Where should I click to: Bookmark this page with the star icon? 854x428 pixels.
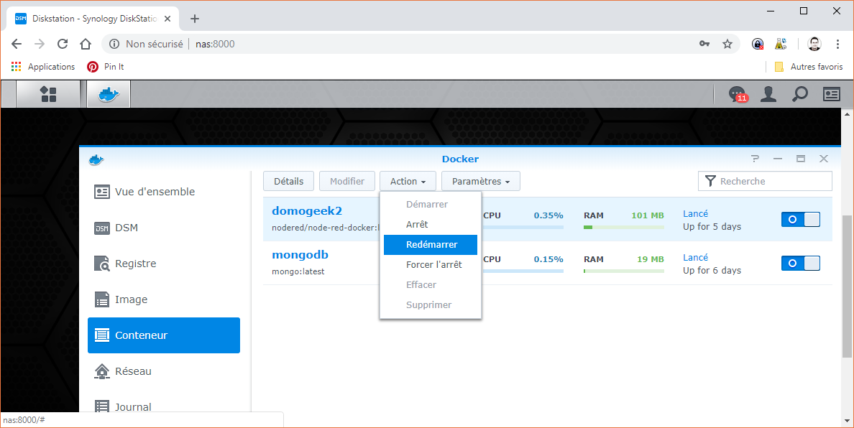coord(727,44)
